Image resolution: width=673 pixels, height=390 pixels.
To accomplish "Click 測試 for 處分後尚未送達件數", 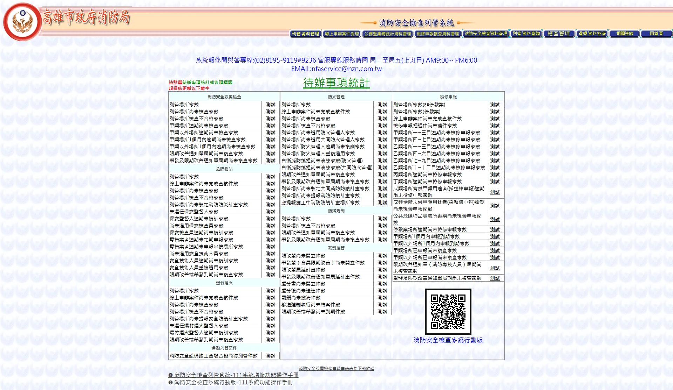I will (382, 291).
